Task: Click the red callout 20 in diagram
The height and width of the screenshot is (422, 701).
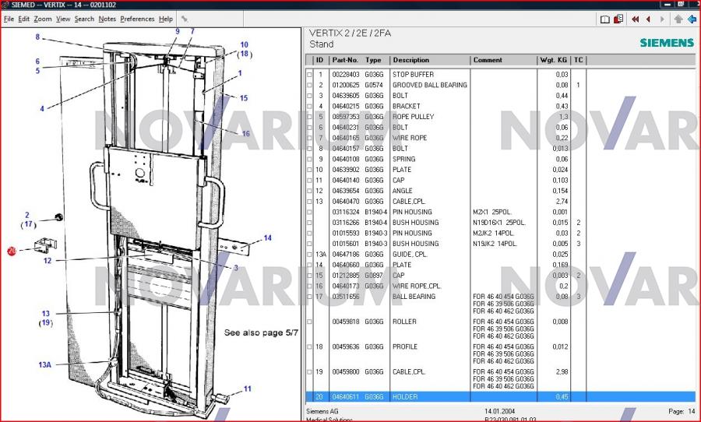Action: pyautogui.click(x=12, y=251)
